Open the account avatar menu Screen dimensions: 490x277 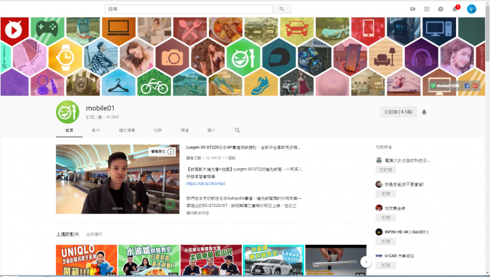point(471,9)
